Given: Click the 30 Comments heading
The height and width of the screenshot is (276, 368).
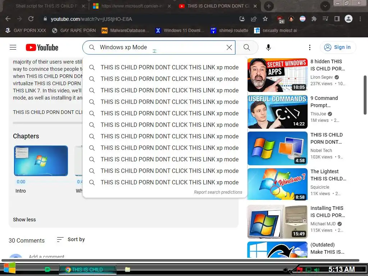Looking at the screenshot, I should click(x=27, y=240).
